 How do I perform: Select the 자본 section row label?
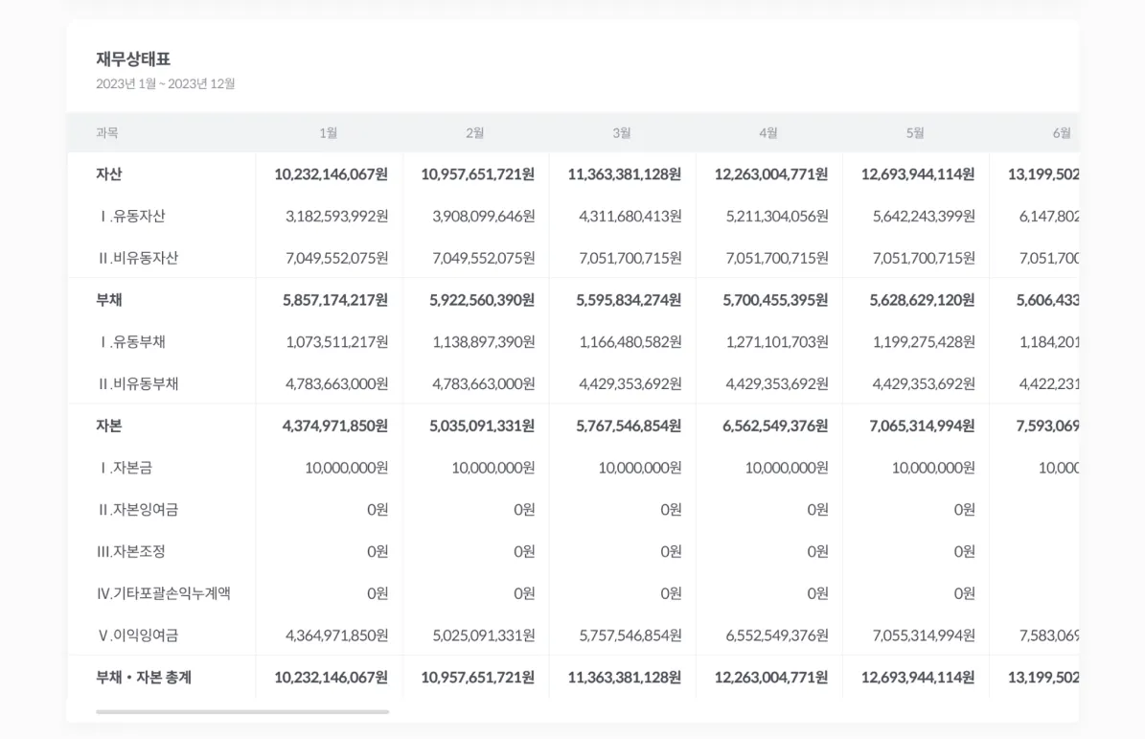[x=109, y=426]
